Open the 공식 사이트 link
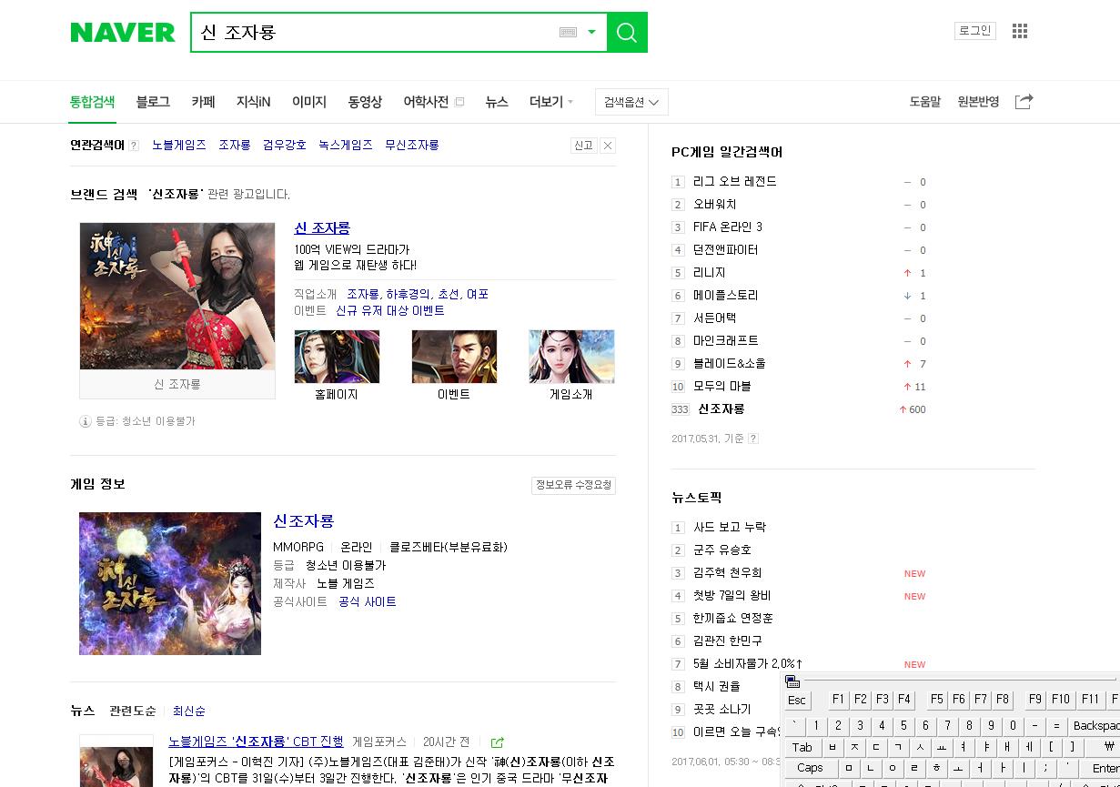This screenshot has width=1120, height=787. (368, 602)
